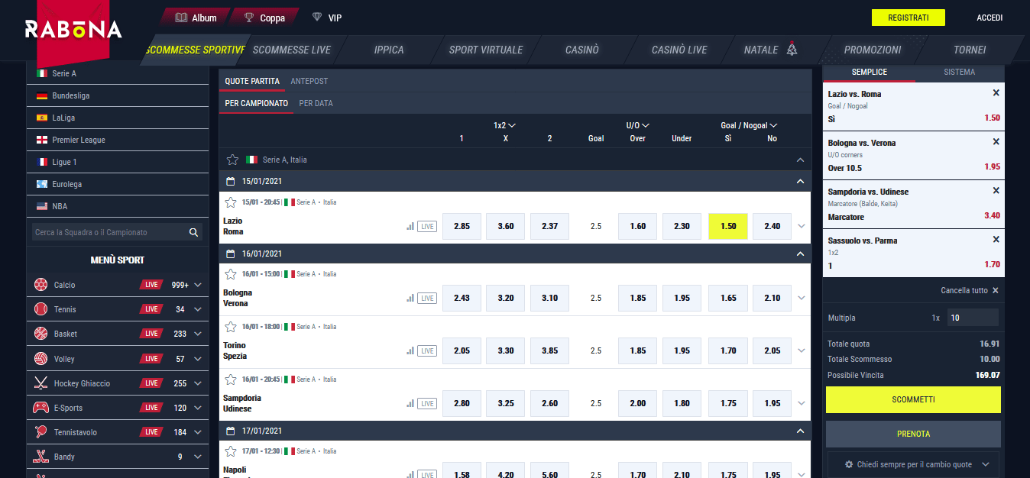Favorite Serie A, Italia league star
Image resolution: width=1030 pixels, height=478 pixels.
233,160
